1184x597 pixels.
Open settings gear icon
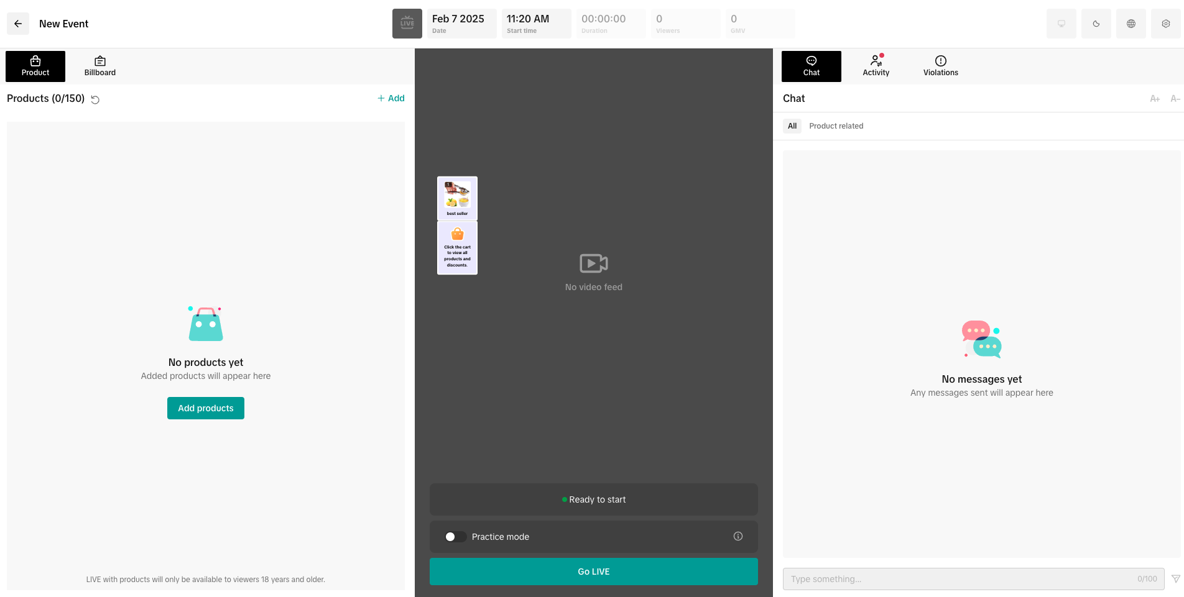pos(1165,24)
